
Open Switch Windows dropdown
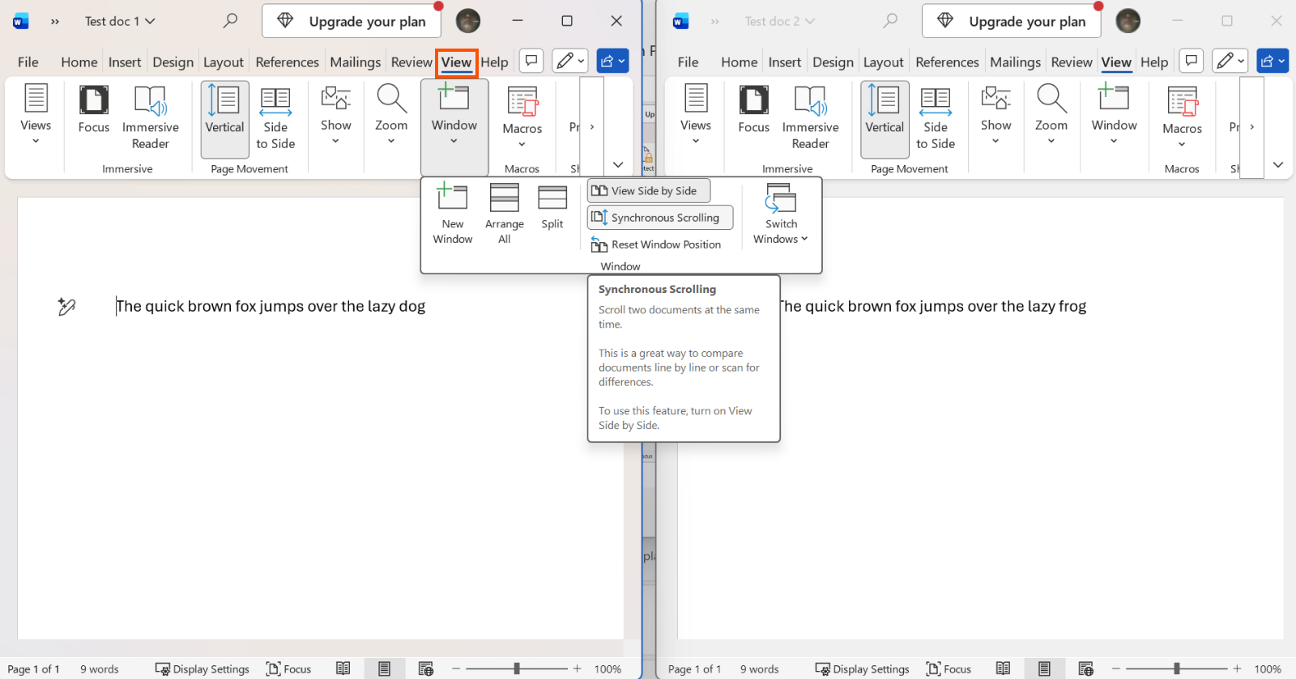tap(781, 214)
